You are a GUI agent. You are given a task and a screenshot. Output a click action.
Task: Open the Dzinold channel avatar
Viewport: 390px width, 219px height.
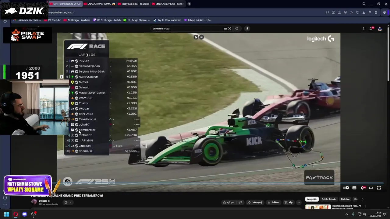point(34,202)
